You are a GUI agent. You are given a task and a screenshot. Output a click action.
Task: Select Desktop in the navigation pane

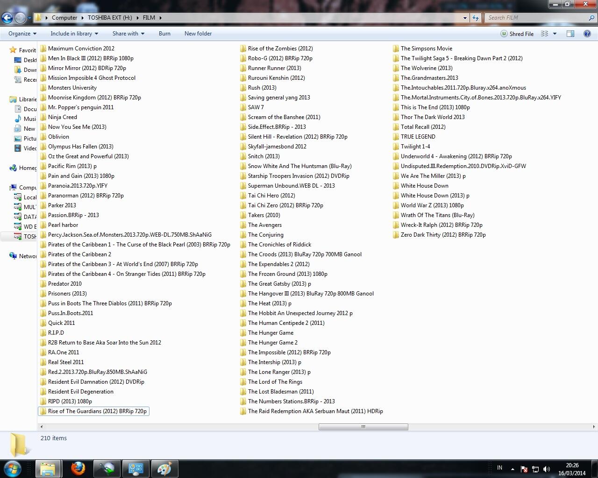pyautogui.click(x=25, y=60)
